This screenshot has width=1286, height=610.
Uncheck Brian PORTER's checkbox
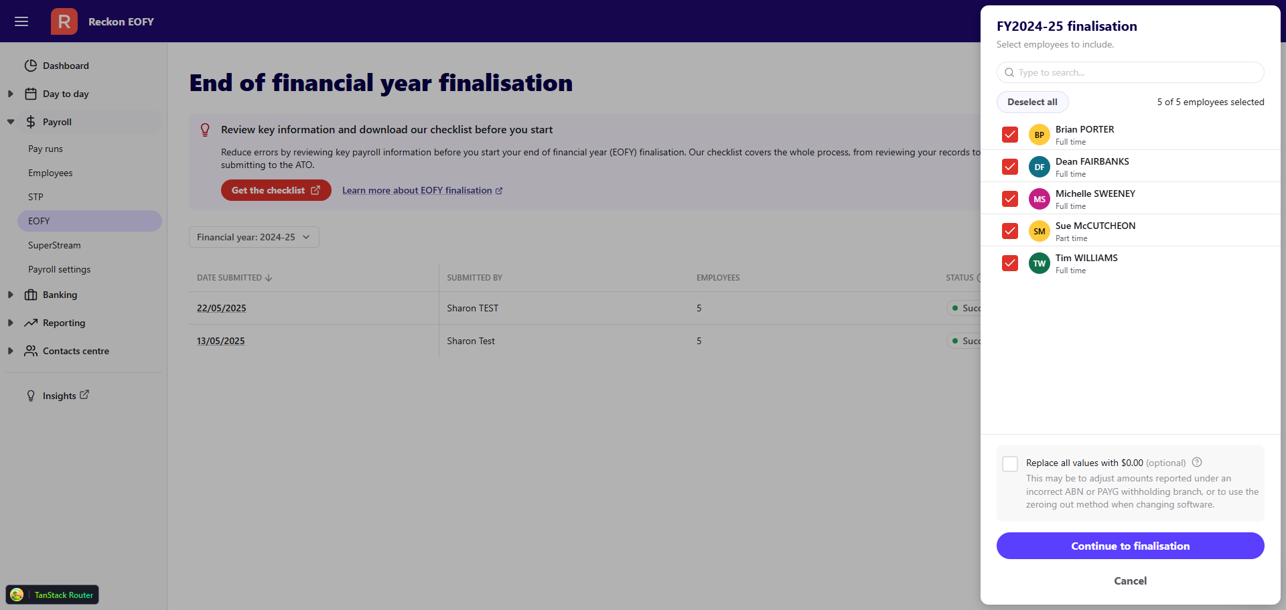tap(1010, 135)
